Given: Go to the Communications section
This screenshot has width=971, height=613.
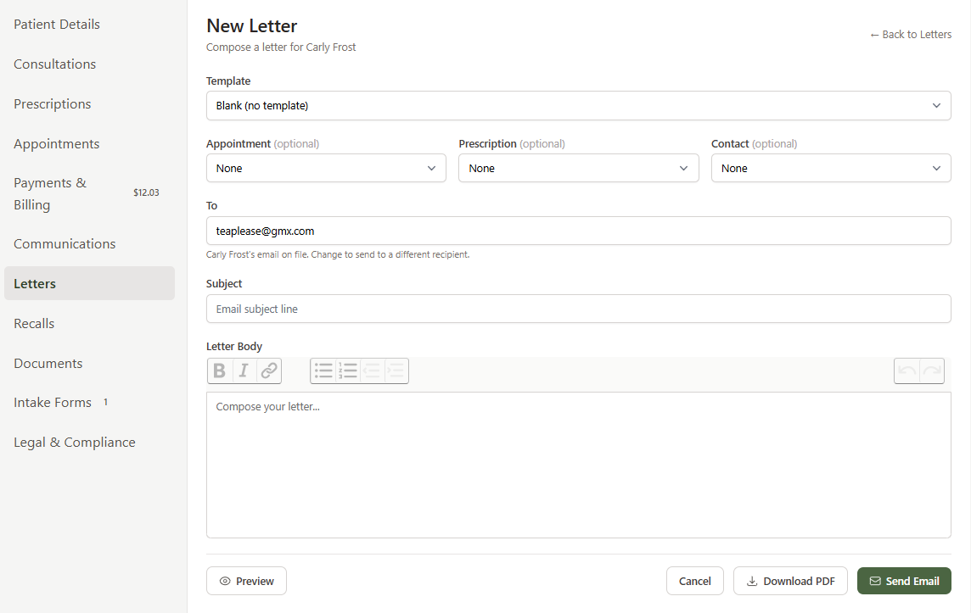Looking at the screenshot, I should [x=65, y=243].
